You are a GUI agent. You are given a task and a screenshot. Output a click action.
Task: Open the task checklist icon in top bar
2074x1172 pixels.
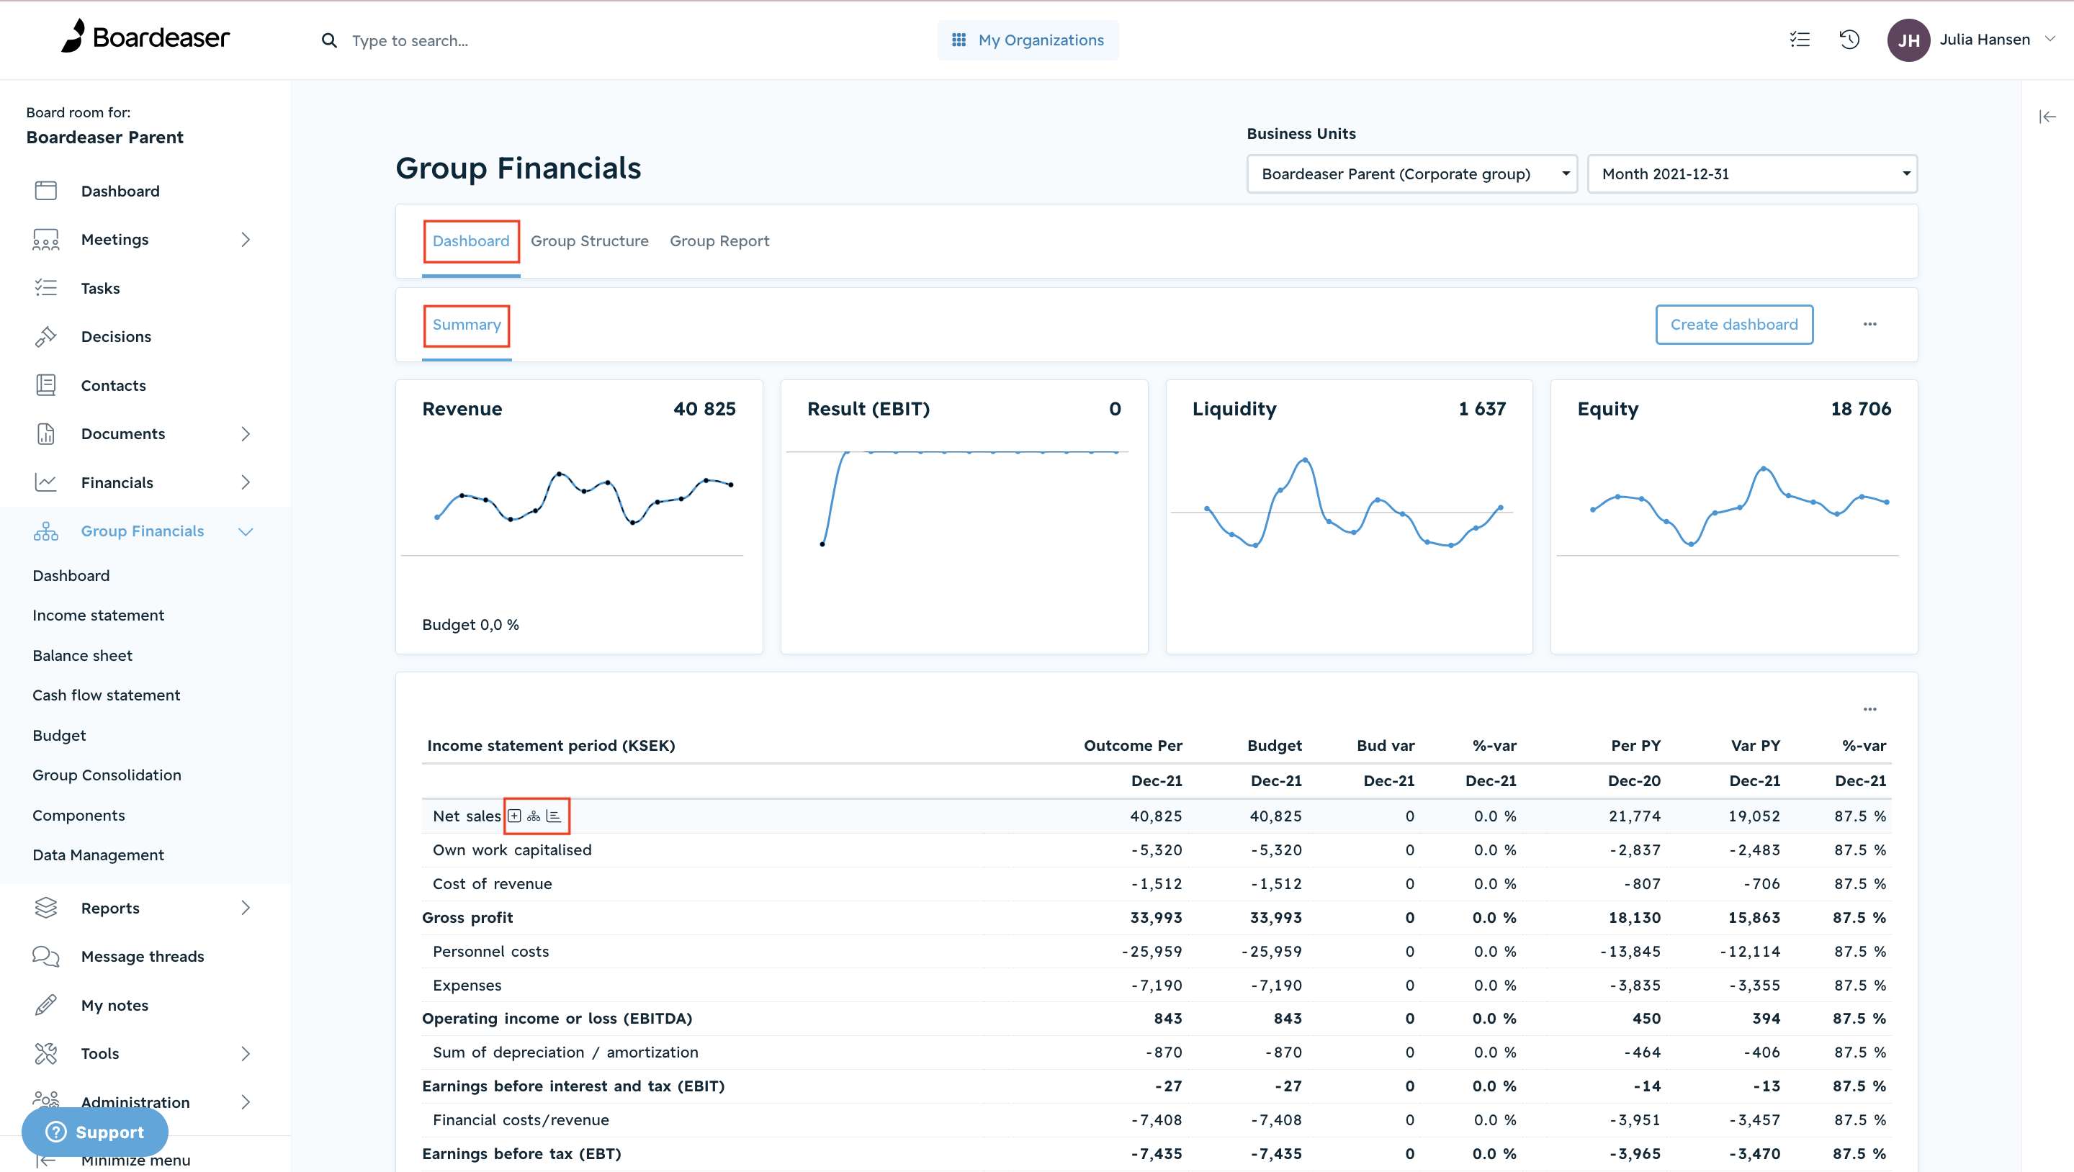pyautogui.click(x=1800, y=40)
